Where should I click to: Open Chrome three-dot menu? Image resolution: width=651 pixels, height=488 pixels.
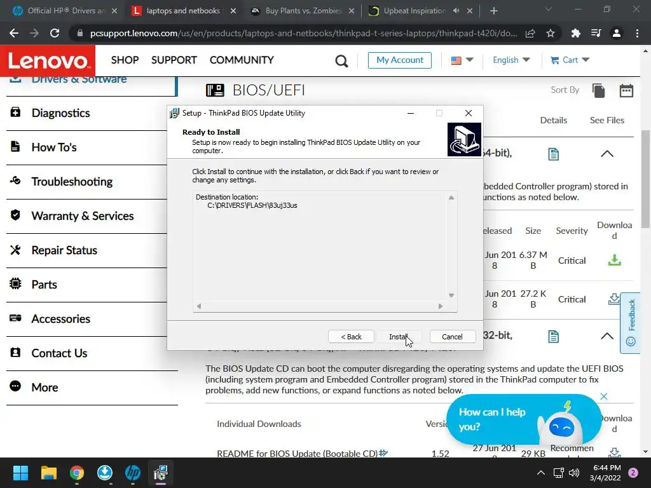point(637,33)
